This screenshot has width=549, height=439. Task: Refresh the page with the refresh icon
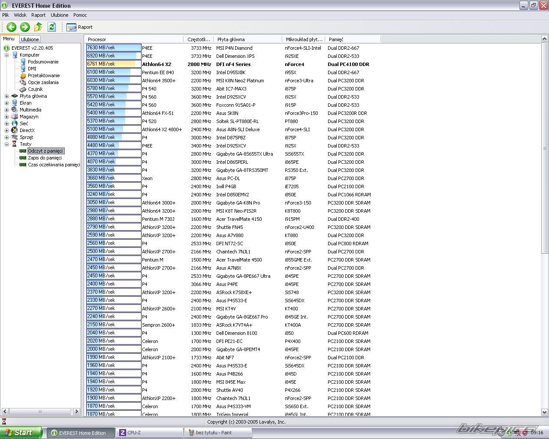[x=52, y=27]
